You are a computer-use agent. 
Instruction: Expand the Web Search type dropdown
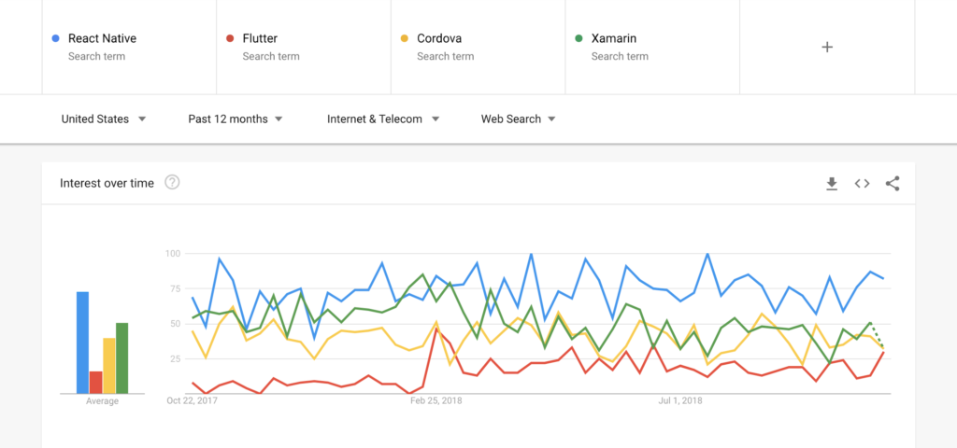pos(519,119)
